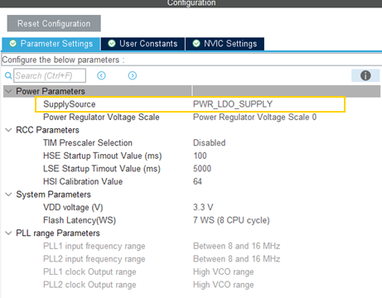Switch to the User Constants tab
382x298 pixels.
(143, 44)
